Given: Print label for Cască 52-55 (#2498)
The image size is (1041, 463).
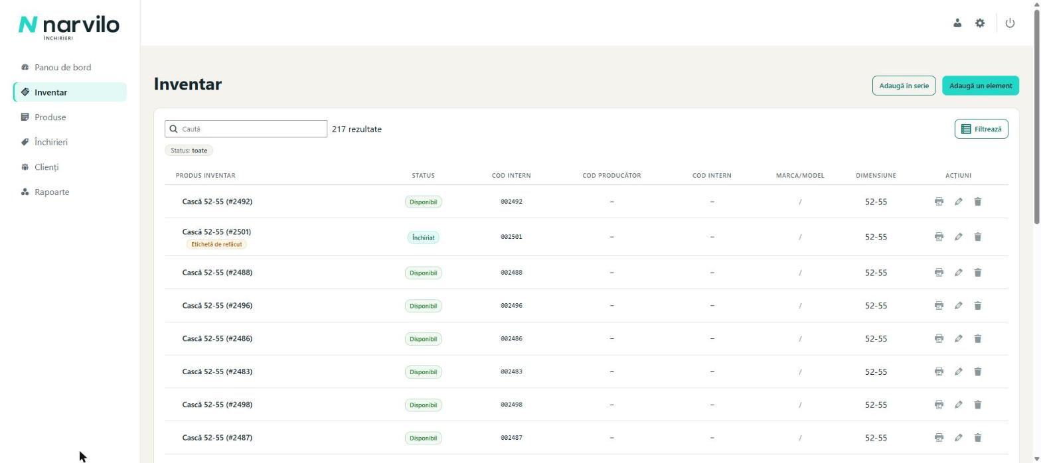Looking at the screenshot, I should pyautogui.click(x=939, y=405).
